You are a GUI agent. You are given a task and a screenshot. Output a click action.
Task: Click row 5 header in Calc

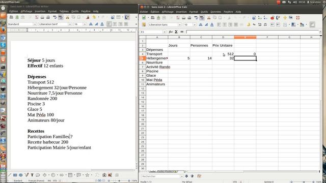[x=143, y=58]
